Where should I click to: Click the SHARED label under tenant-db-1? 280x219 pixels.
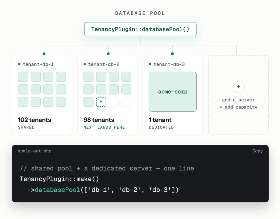pyautogui.click(x=26, y=127)
